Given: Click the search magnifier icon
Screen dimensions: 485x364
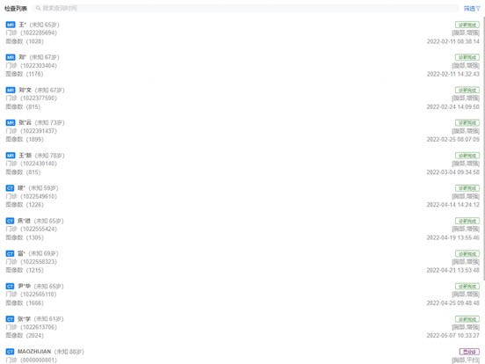Looking at the screenshot, I should (38, 8).
